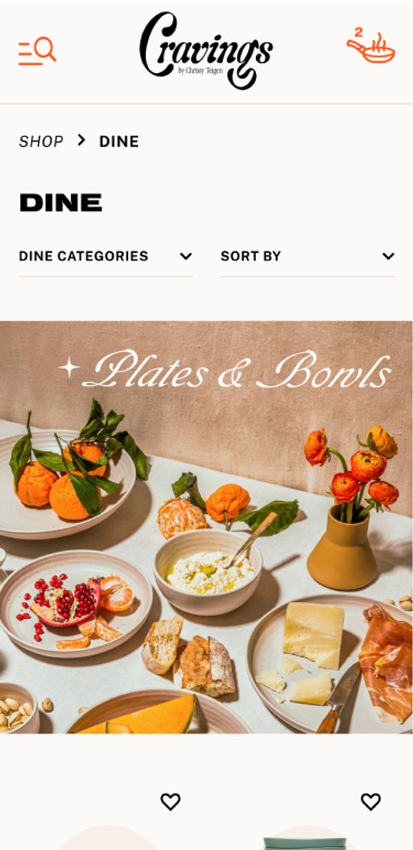Go to the SHOP breadcrumb
The image size is (413, 850).
click(x=41, y=141)
